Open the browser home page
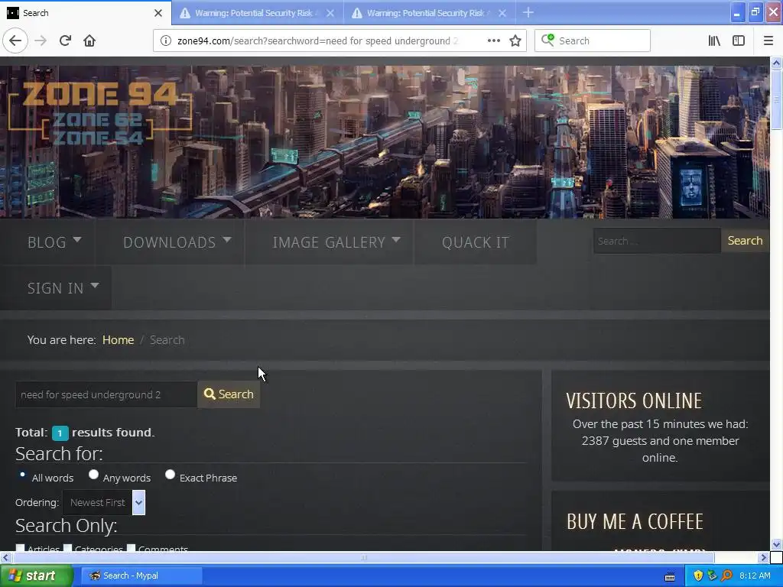783x587 pixels. [89, 41]
